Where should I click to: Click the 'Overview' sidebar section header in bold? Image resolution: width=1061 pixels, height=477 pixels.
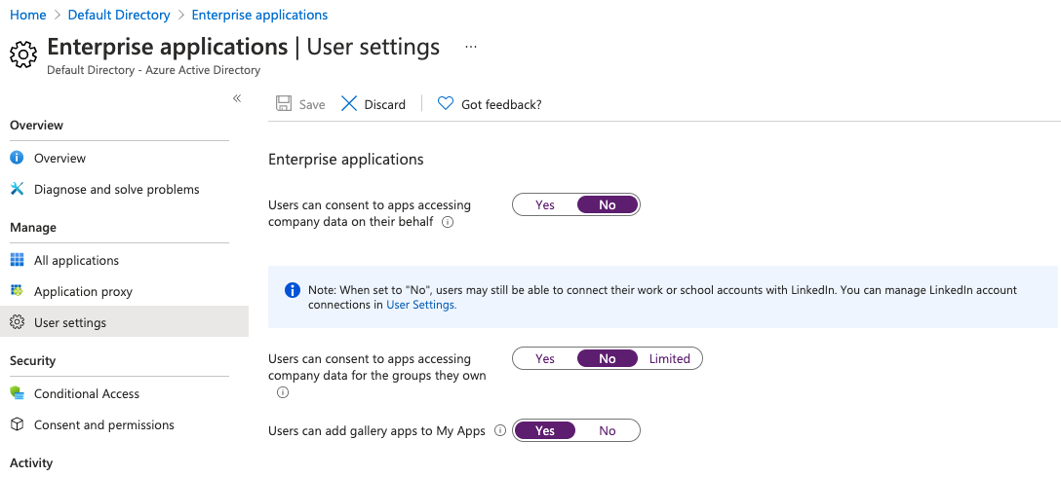click(36, 125)
